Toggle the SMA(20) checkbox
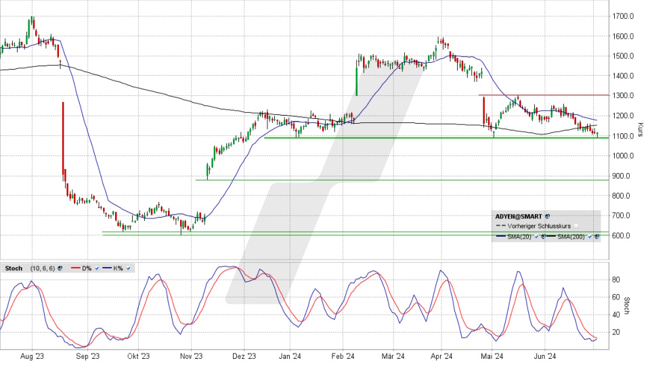This screenshot has height=365, width=650. 536,237
